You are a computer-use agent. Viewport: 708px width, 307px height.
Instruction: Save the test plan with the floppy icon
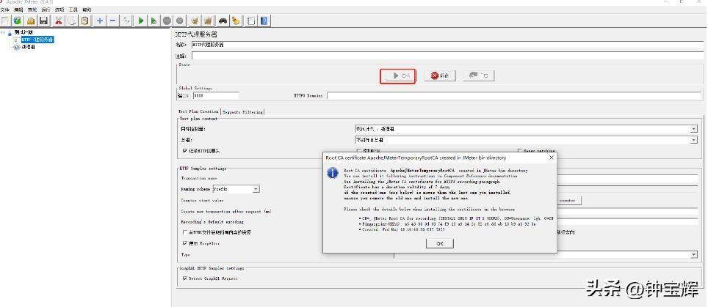(44, 21)
